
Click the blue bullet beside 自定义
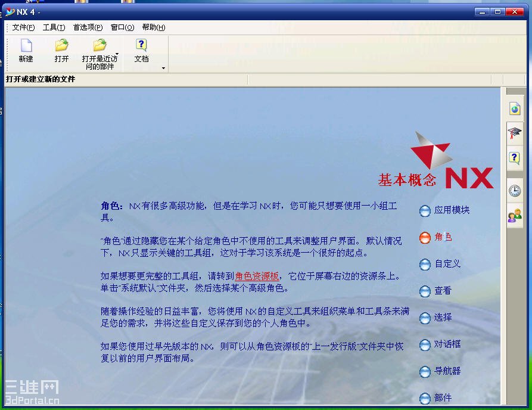pos(425,265)
